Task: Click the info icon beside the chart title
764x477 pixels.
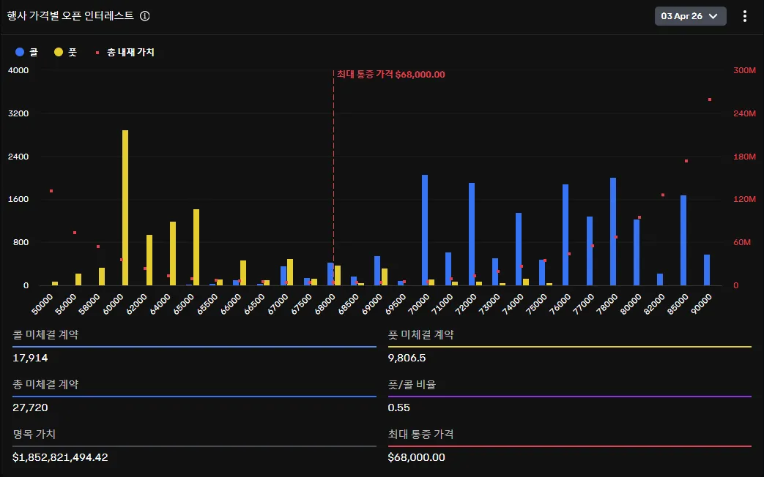Action: click(145, 16)
